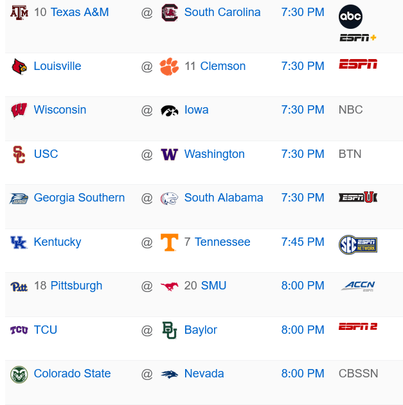Viewport: 403px width, 405px height.
Task: Click the Tennessee T logo
Action: click(170, 242)
